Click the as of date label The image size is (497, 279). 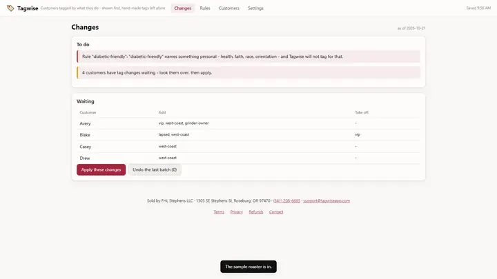coord(411,28)
